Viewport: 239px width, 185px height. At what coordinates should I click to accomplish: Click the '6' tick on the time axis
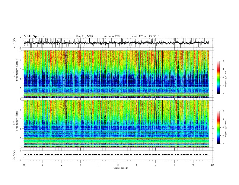coord(137,165)
